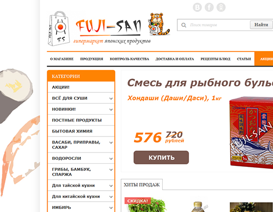Click the seaweed salad СКИДКА product thumbnail
The height and width of the screenshot is (212, 273).
pyautogui.click(x=146, y=205)
